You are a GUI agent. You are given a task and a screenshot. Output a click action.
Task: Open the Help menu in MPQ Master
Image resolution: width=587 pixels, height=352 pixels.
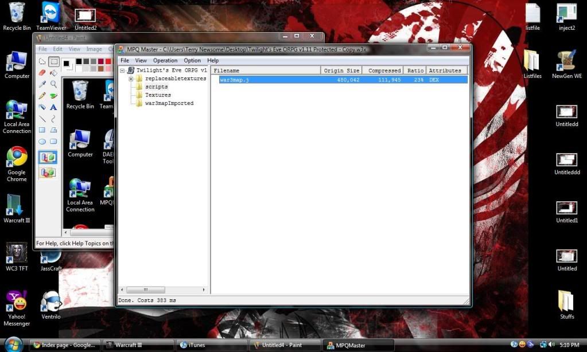(x=213, y=60)
